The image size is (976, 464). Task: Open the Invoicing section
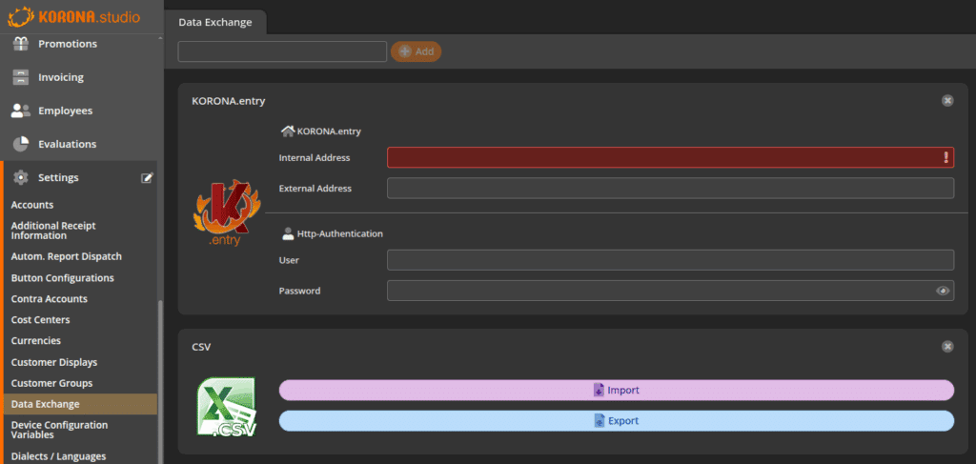60,77
